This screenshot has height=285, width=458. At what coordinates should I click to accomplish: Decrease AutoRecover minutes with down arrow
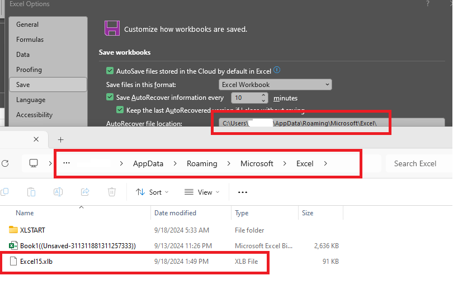coord(263,100)
